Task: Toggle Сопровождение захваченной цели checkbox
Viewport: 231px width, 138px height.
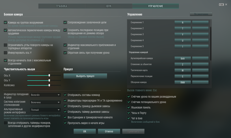Action: click(x=65, y=23)
